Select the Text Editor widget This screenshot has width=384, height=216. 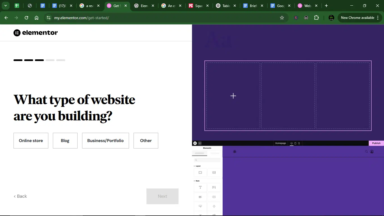coord(200,197)
